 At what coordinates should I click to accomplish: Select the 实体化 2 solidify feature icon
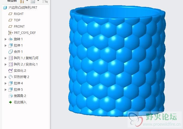pyautogui.click(x=11, y=71)
